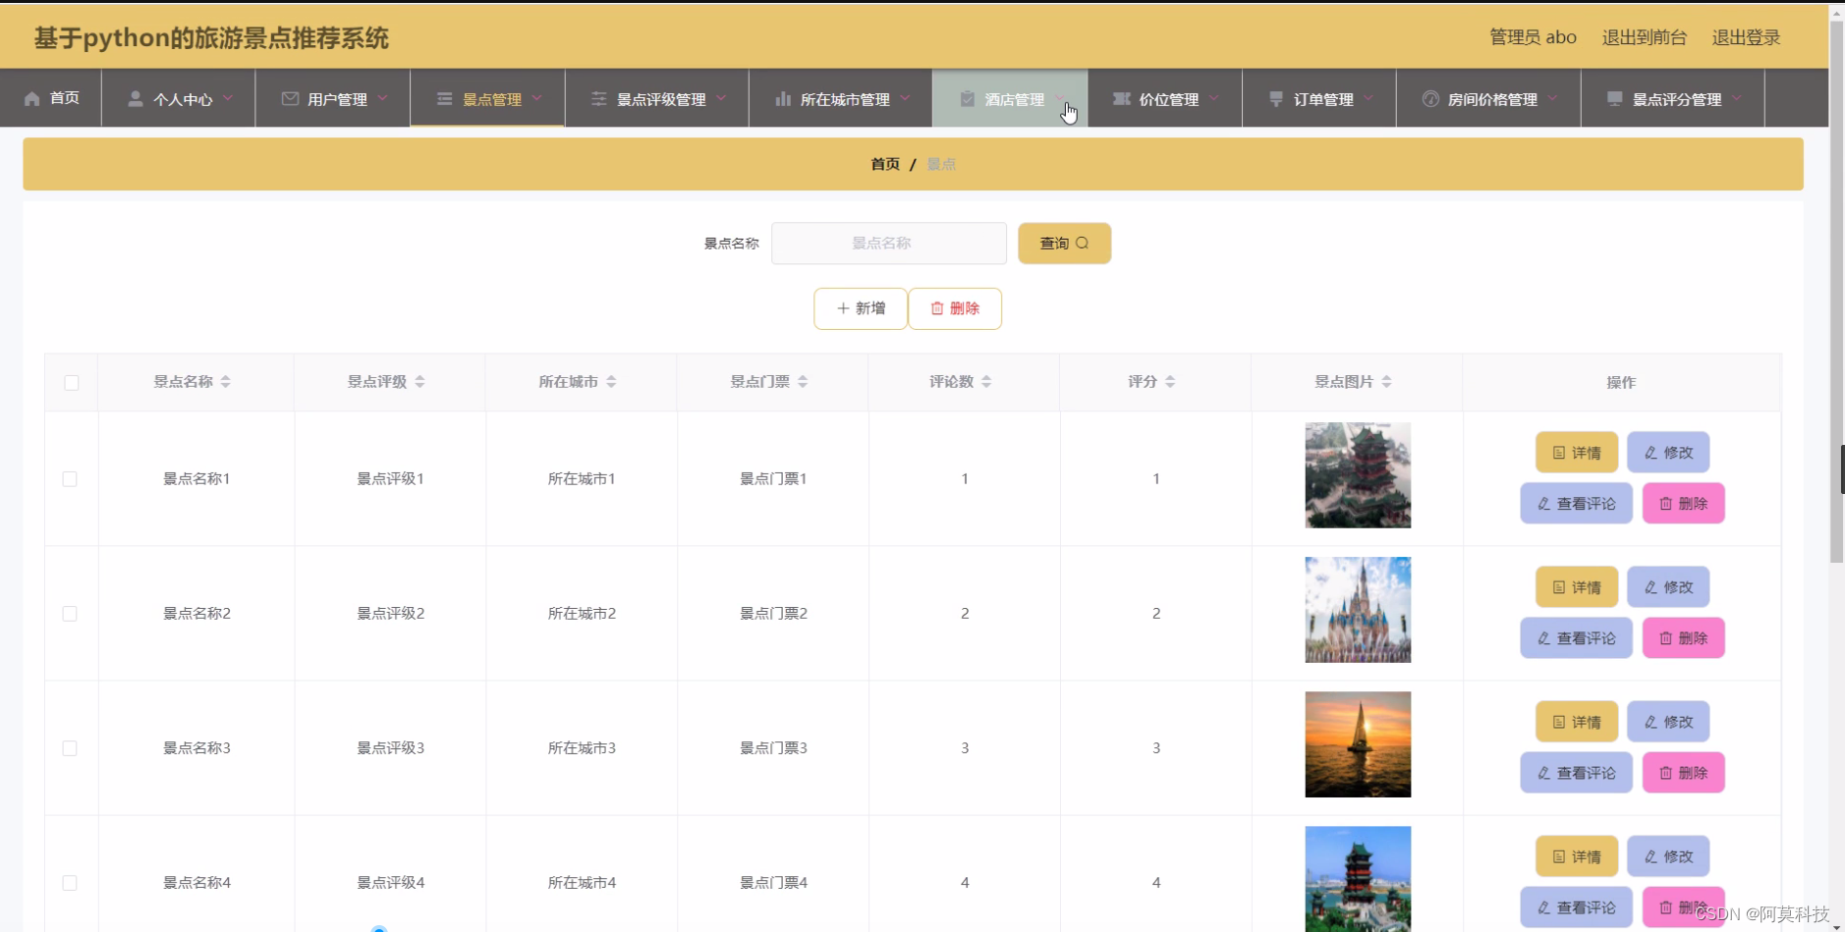Click the clipboard icon on 酒店管理

pyautogui.click(x=966, y=98)
